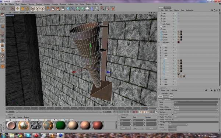This screenshot has height=138, width=221.
Task: Select the orange bottom icon in left sidebar
Action: (x=3, y=66)
